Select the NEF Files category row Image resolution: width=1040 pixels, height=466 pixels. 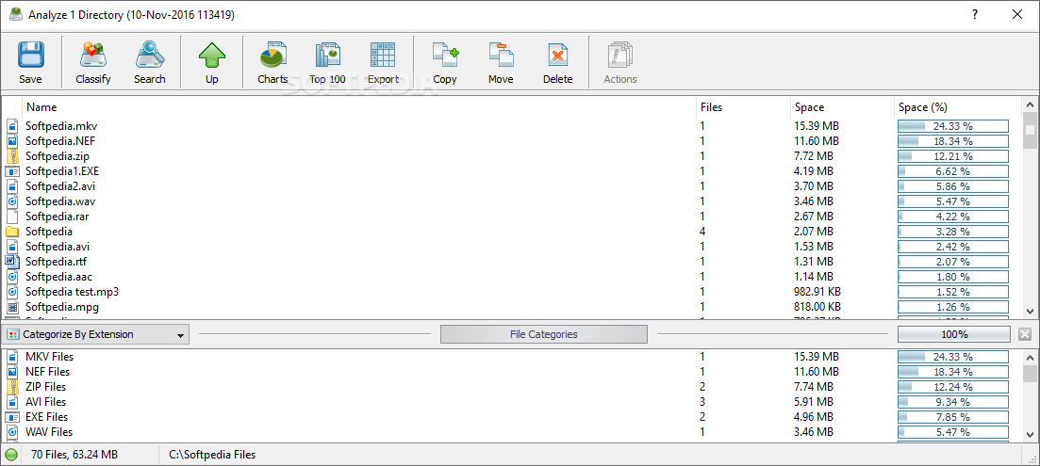pyautogui.click(x=511, y=372)
